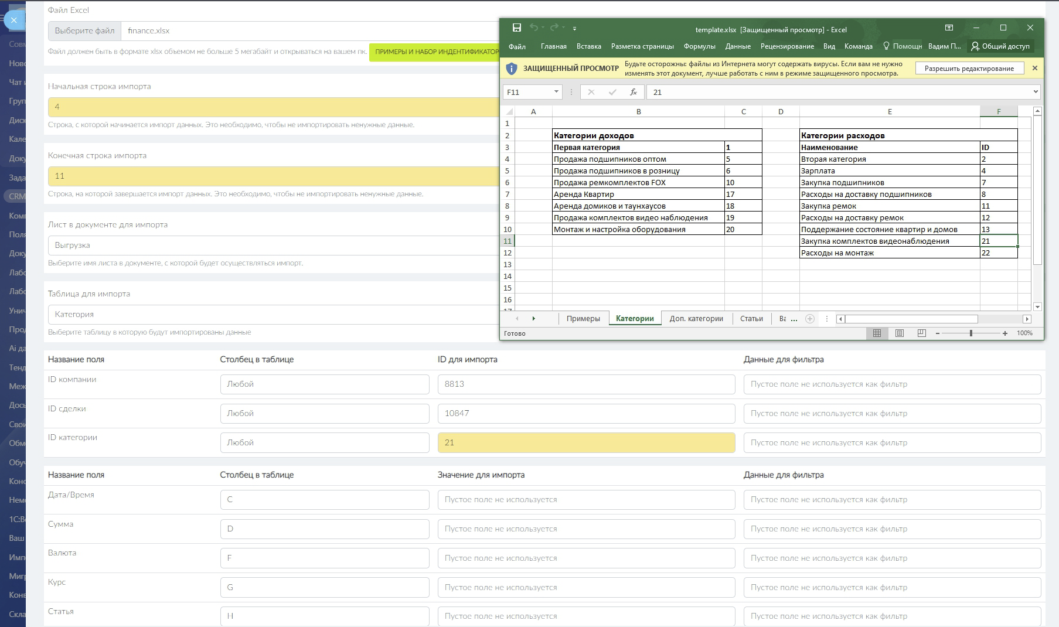This screenshot has width=1059, height=627.
Task: Click the ID категории import field 21
Action: [586, 443]
